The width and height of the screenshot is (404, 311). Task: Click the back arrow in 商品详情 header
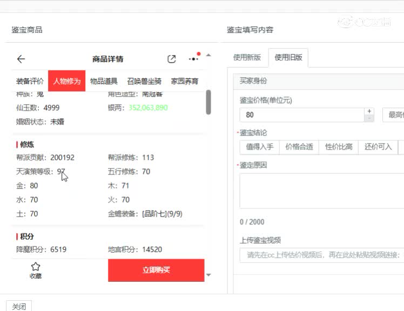click(21, 59)
